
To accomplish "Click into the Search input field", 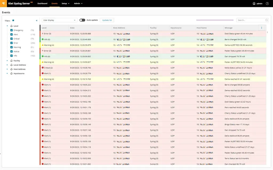I will [x=250, y=20].
